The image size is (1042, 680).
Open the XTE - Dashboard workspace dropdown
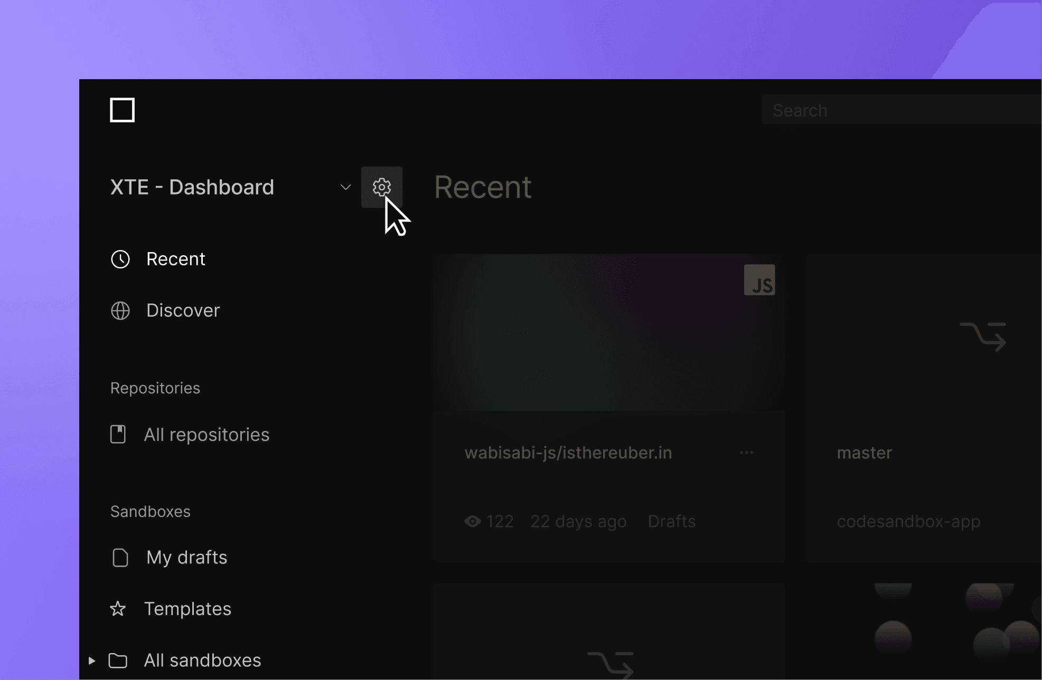[x=345, y=187]
